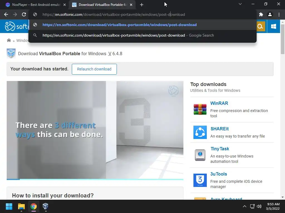Open the Chrome profile avatar icon

click(270, 14)
